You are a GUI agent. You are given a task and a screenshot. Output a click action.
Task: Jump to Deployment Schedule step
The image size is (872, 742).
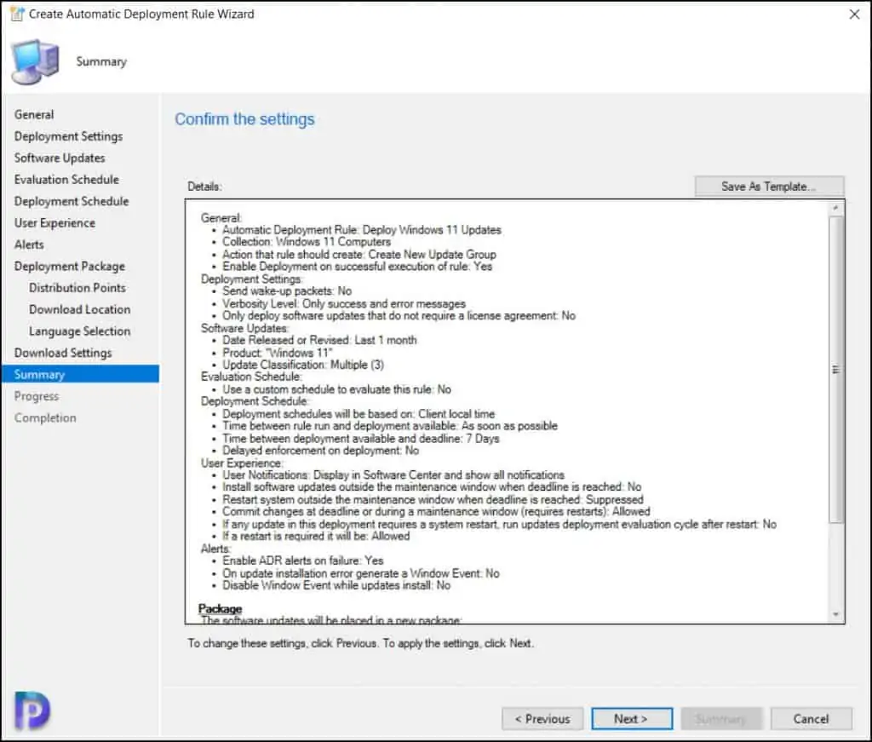click(x=72, y=201)
